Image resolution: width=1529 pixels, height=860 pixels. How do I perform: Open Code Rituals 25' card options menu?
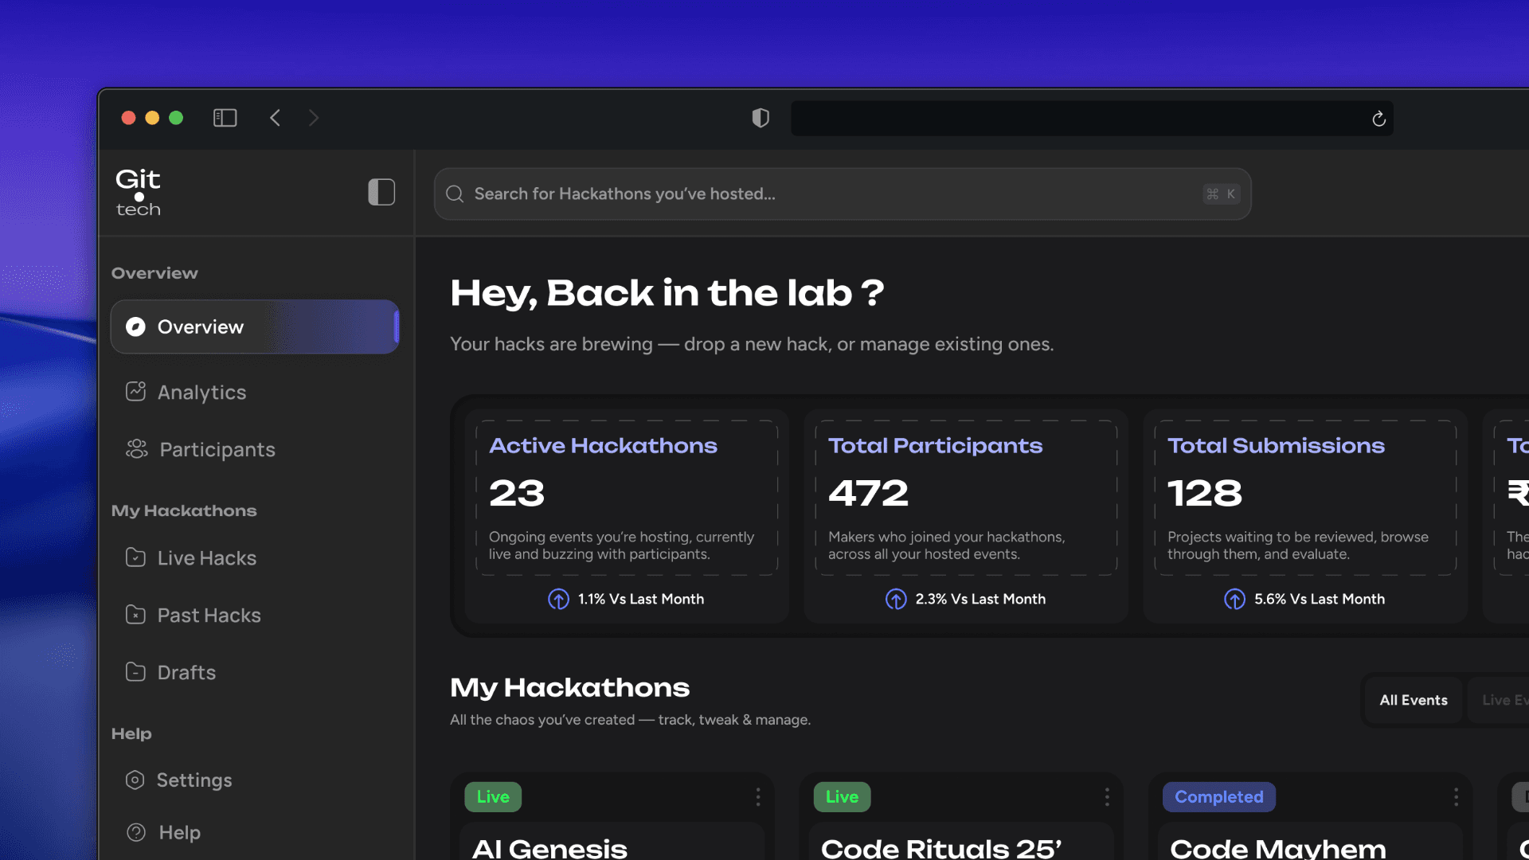(x=1106, y=796)
